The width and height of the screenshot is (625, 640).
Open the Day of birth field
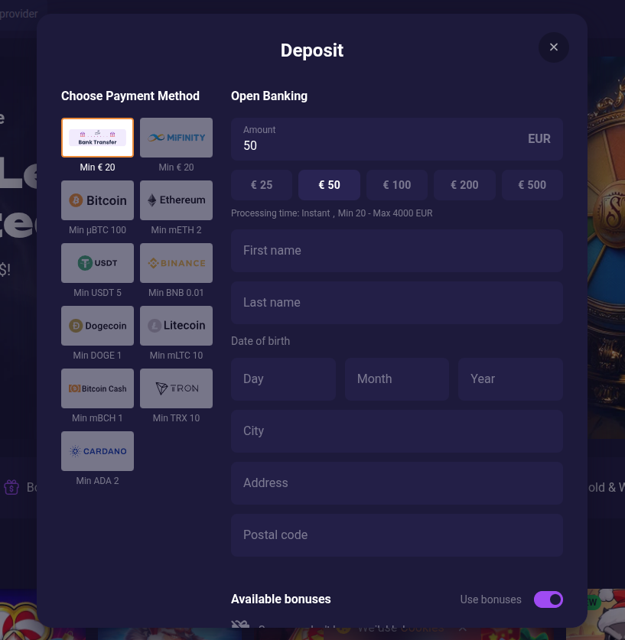283,379
